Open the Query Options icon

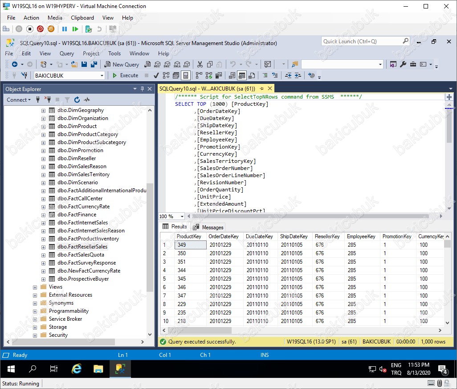click(176, 75)
